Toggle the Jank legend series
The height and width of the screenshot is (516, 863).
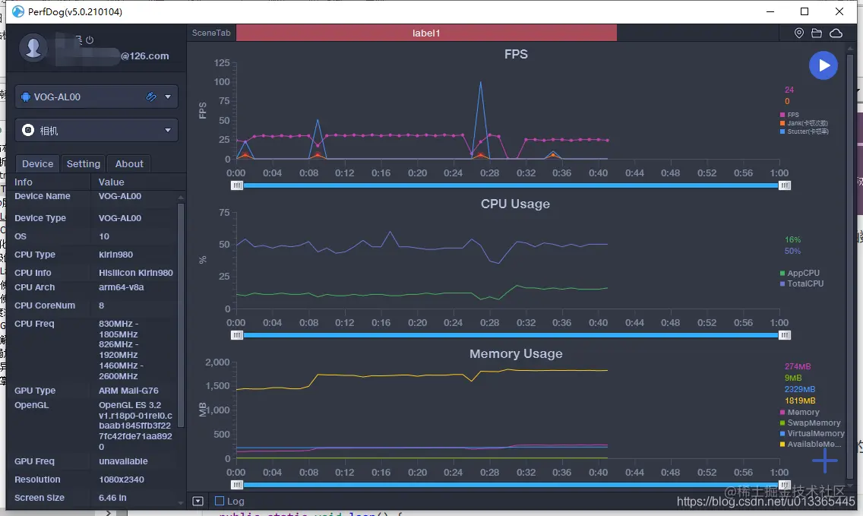[x=804, y=123]
